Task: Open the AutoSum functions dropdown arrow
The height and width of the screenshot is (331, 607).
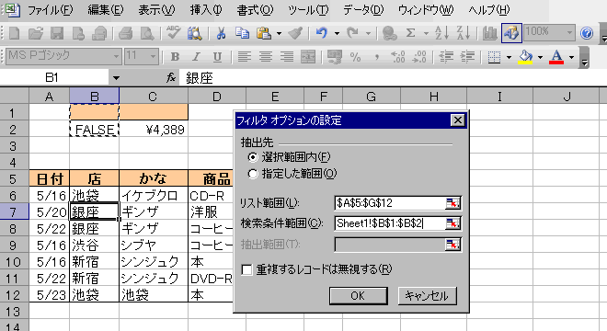Action: [x=426, y=33]
